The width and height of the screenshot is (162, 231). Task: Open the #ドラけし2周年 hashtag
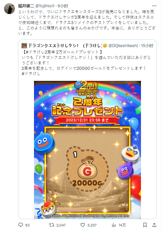pyautogui.click(x=39, y=52)
